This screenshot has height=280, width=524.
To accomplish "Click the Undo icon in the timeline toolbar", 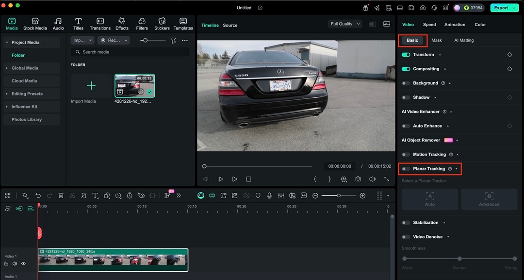I will point(38,196).
